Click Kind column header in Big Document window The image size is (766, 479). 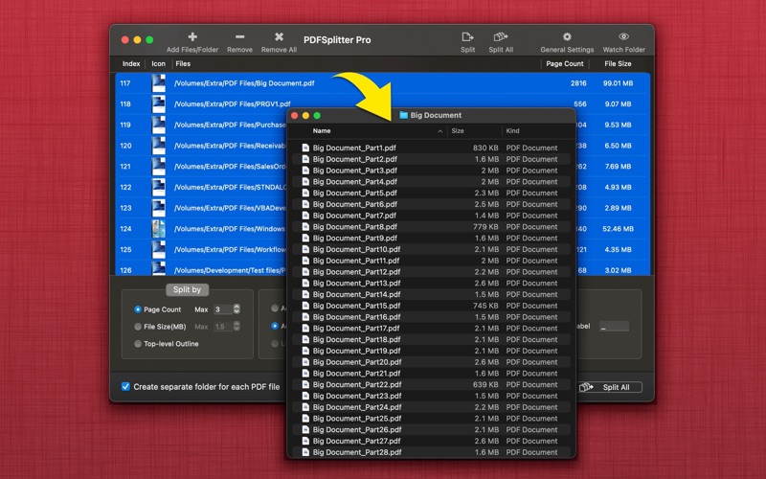(x=512, y=131)
